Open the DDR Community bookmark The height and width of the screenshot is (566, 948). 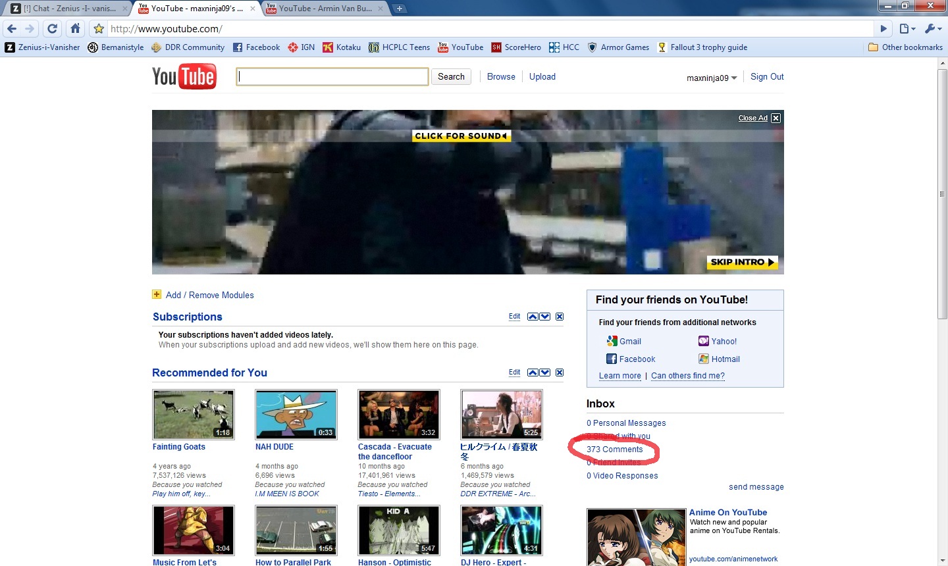point(188,47)
